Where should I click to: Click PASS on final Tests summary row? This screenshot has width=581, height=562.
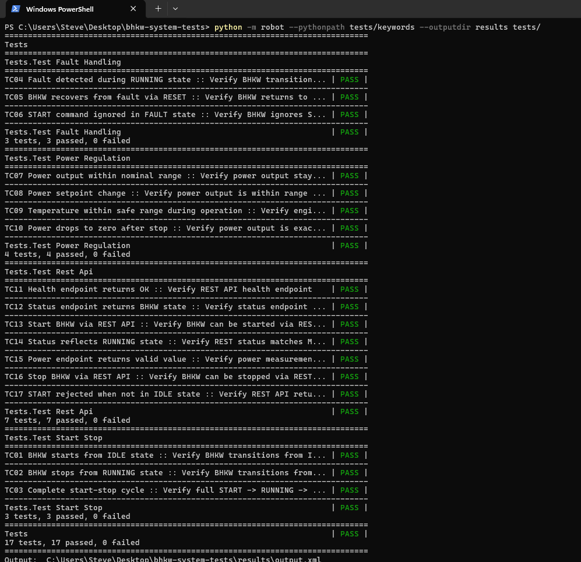[350, 534]
